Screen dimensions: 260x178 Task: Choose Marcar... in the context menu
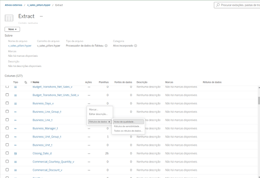[x=94, y=110]
